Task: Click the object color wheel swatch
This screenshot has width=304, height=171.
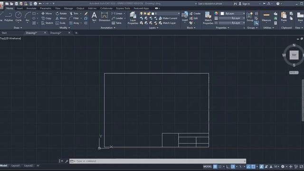Action: tap(216, 13)
